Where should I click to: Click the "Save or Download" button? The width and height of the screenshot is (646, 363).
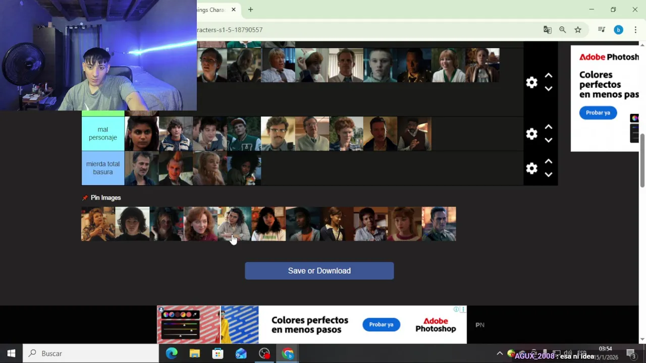coord(319,271)
